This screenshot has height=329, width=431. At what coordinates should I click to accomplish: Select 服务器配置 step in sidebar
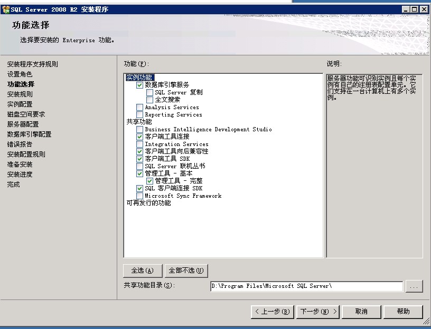tap(23, 124)
